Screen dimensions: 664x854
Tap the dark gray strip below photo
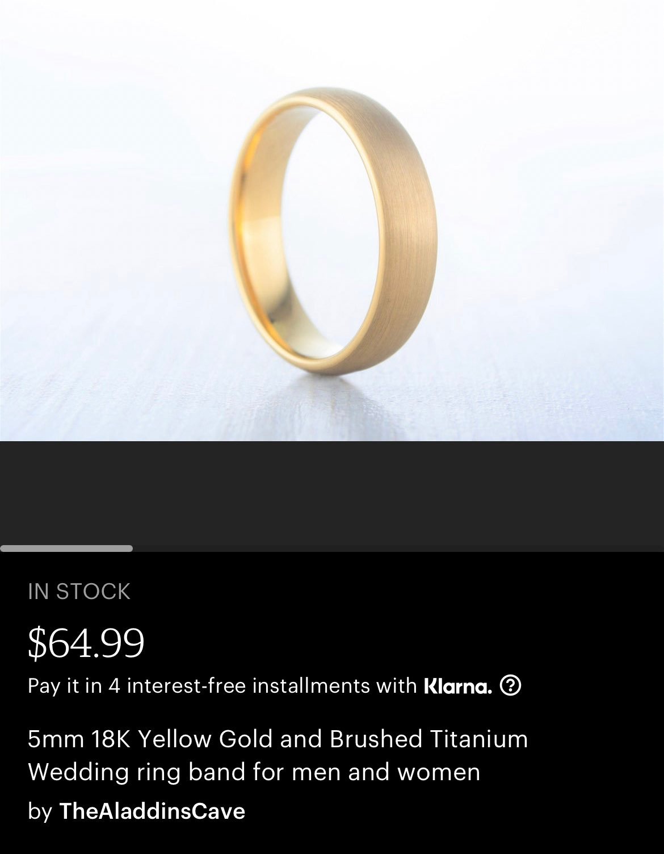pyautogui.click(x=332, y=493)
